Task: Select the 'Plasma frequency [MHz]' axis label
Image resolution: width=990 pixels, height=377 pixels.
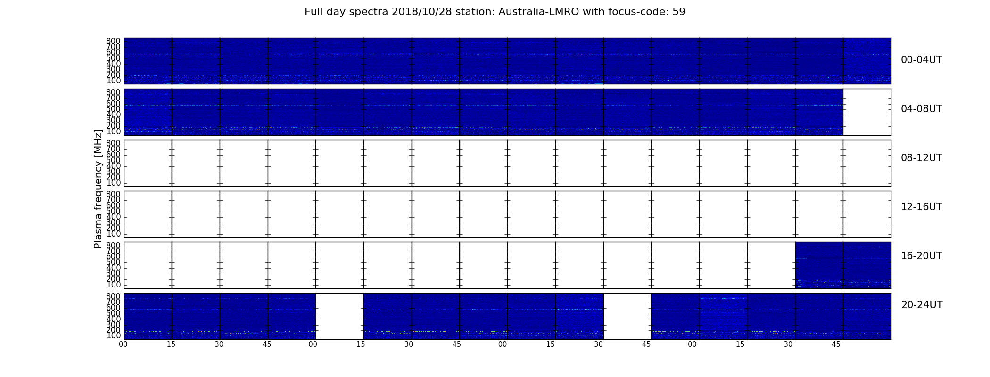Action: click(x=98, y=188)
